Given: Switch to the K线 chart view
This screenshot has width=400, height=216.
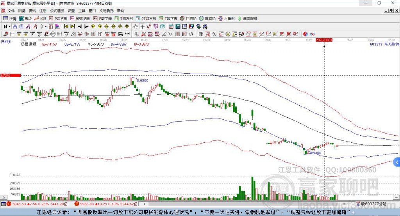Looking at the screenshot, I should pyautogui.click(x=40, y=19).
